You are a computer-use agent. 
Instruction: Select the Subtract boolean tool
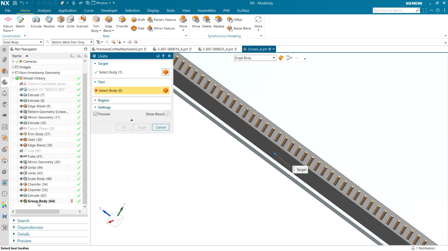(82, 22)
